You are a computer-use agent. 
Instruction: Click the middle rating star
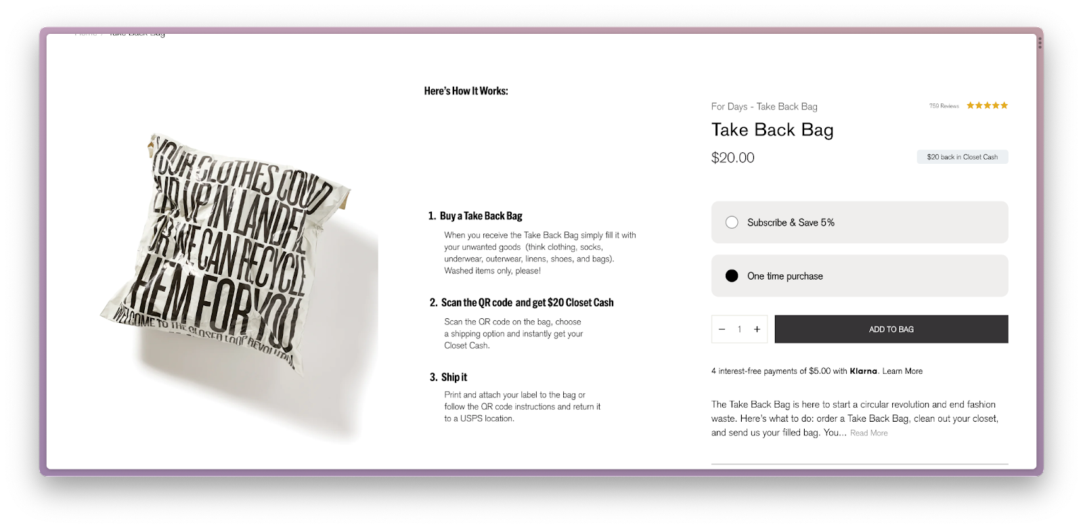pyautogui.click(x=987, y=105)
